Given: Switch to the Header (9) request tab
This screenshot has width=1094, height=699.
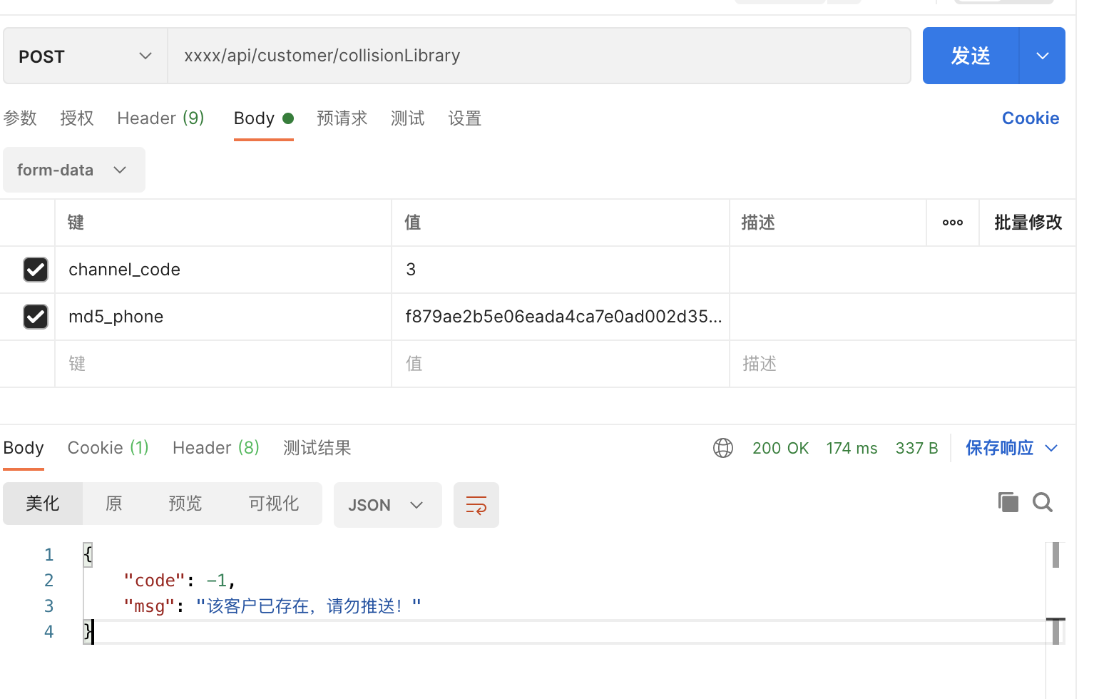Looking at the screenshot, I should (x=160, y=118).
